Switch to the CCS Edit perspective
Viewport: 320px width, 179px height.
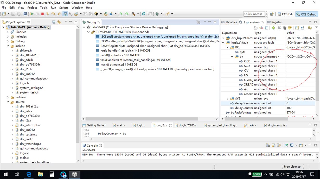point(285,14)
